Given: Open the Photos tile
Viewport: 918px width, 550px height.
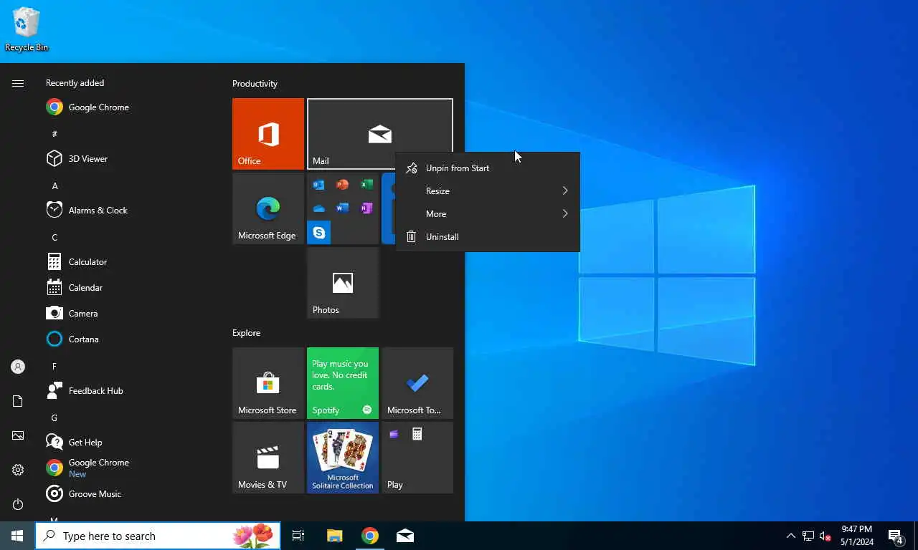Looking at the screenshot, I should (x=343, y=283).
